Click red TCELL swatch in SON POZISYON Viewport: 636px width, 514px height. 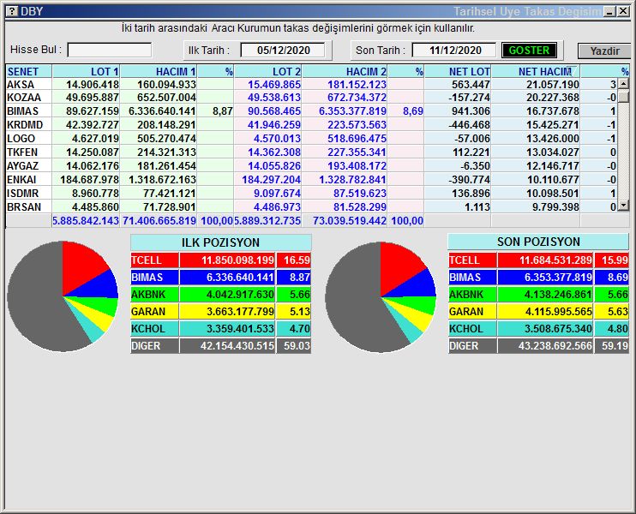coord(472,260)
